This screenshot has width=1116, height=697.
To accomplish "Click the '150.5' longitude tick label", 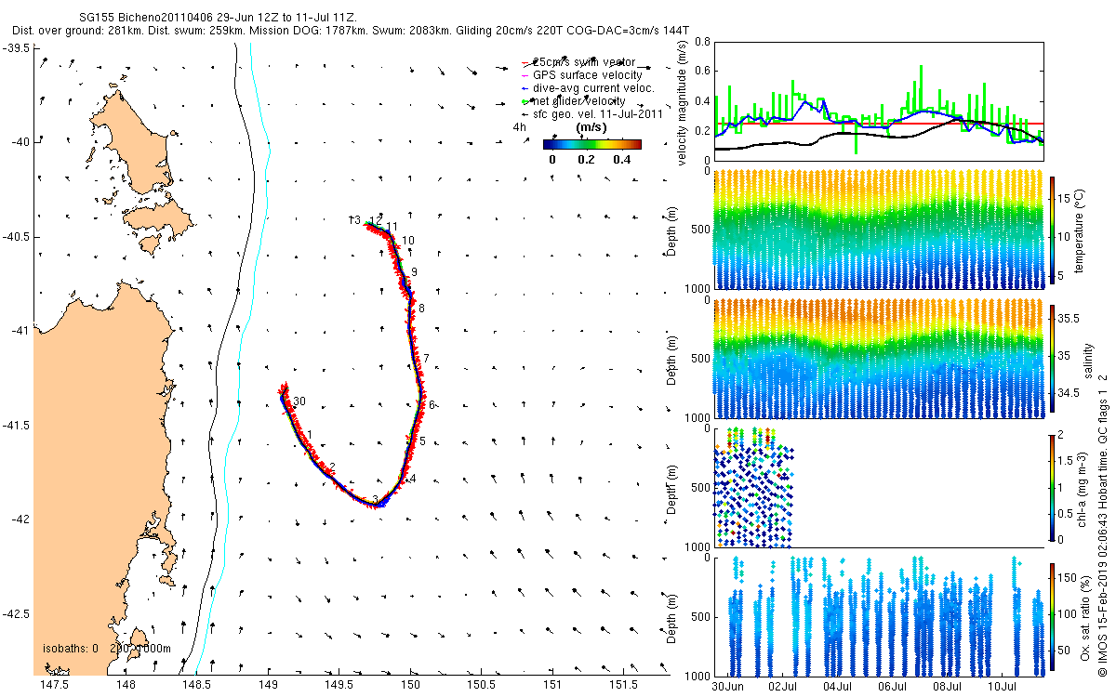I will click(x=482, y=685).
